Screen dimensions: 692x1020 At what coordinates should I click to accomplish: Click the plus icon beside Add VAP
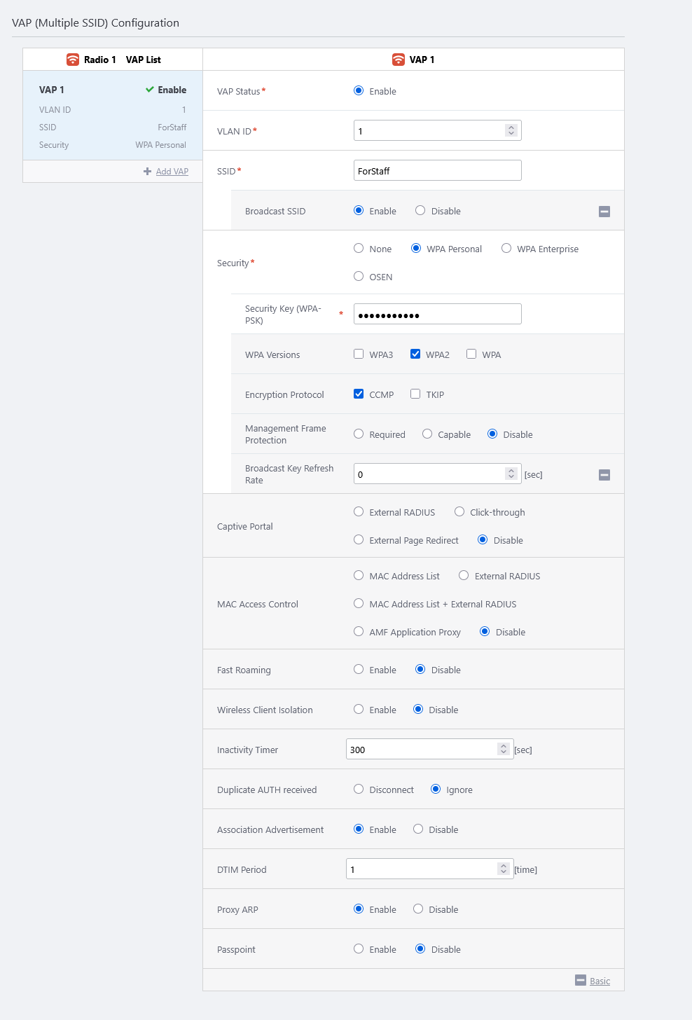click(x=147, y=172)
